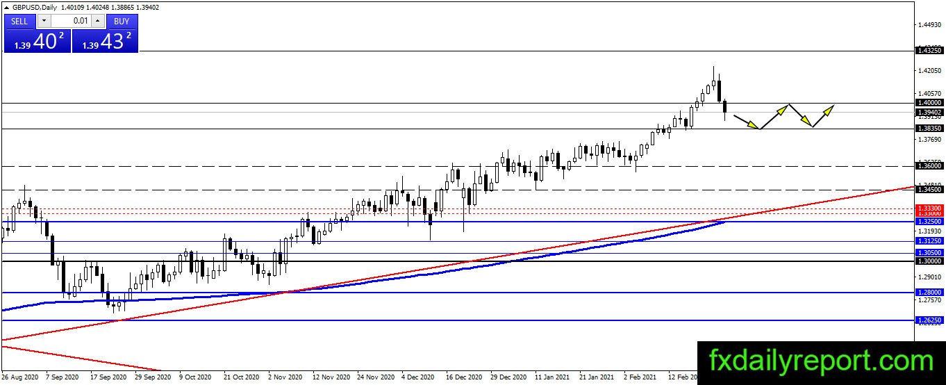Click the blue 1.28000 level label
The height and width of the screenshot is (385, 946).
(929, 293)
